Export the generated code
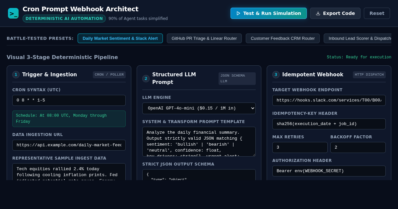The width and height of the screenshot is (398, 209). 335,13
